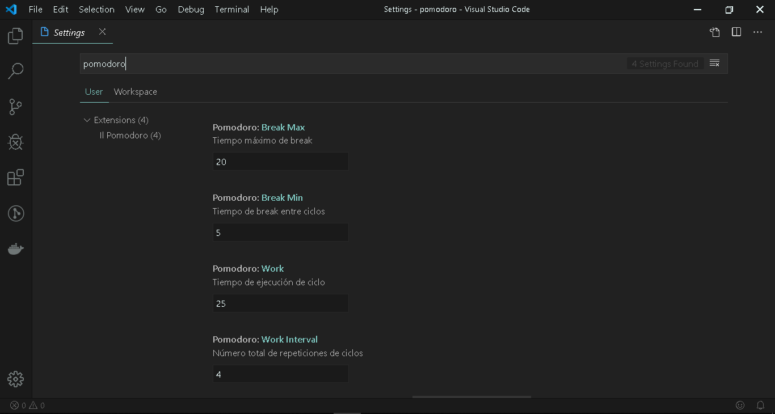Open the Explorer view in activity bar
The image size is (775, 414).
[x=15, y=36]
